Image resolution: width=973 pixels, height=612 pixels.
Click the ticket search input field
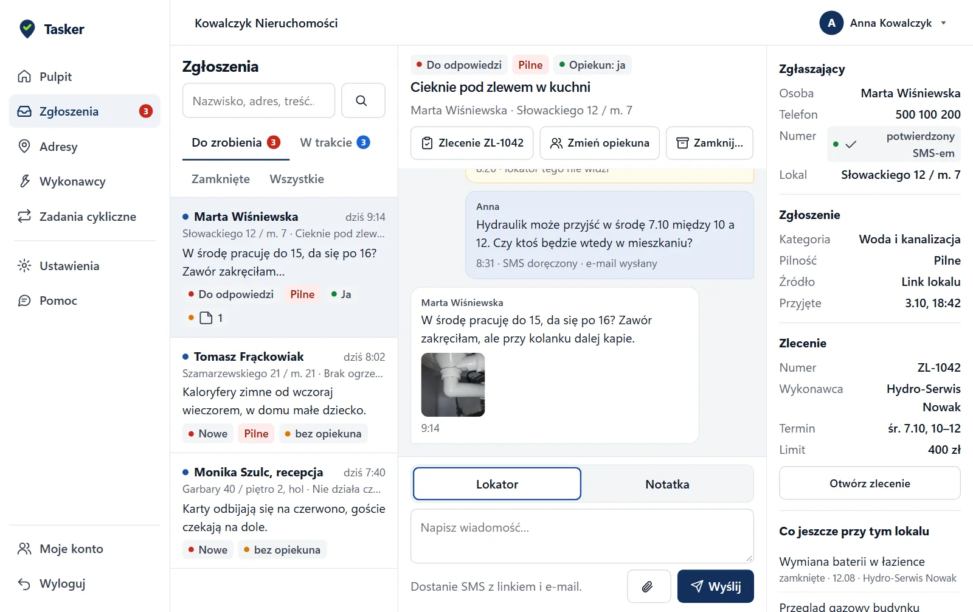point(258,100)
